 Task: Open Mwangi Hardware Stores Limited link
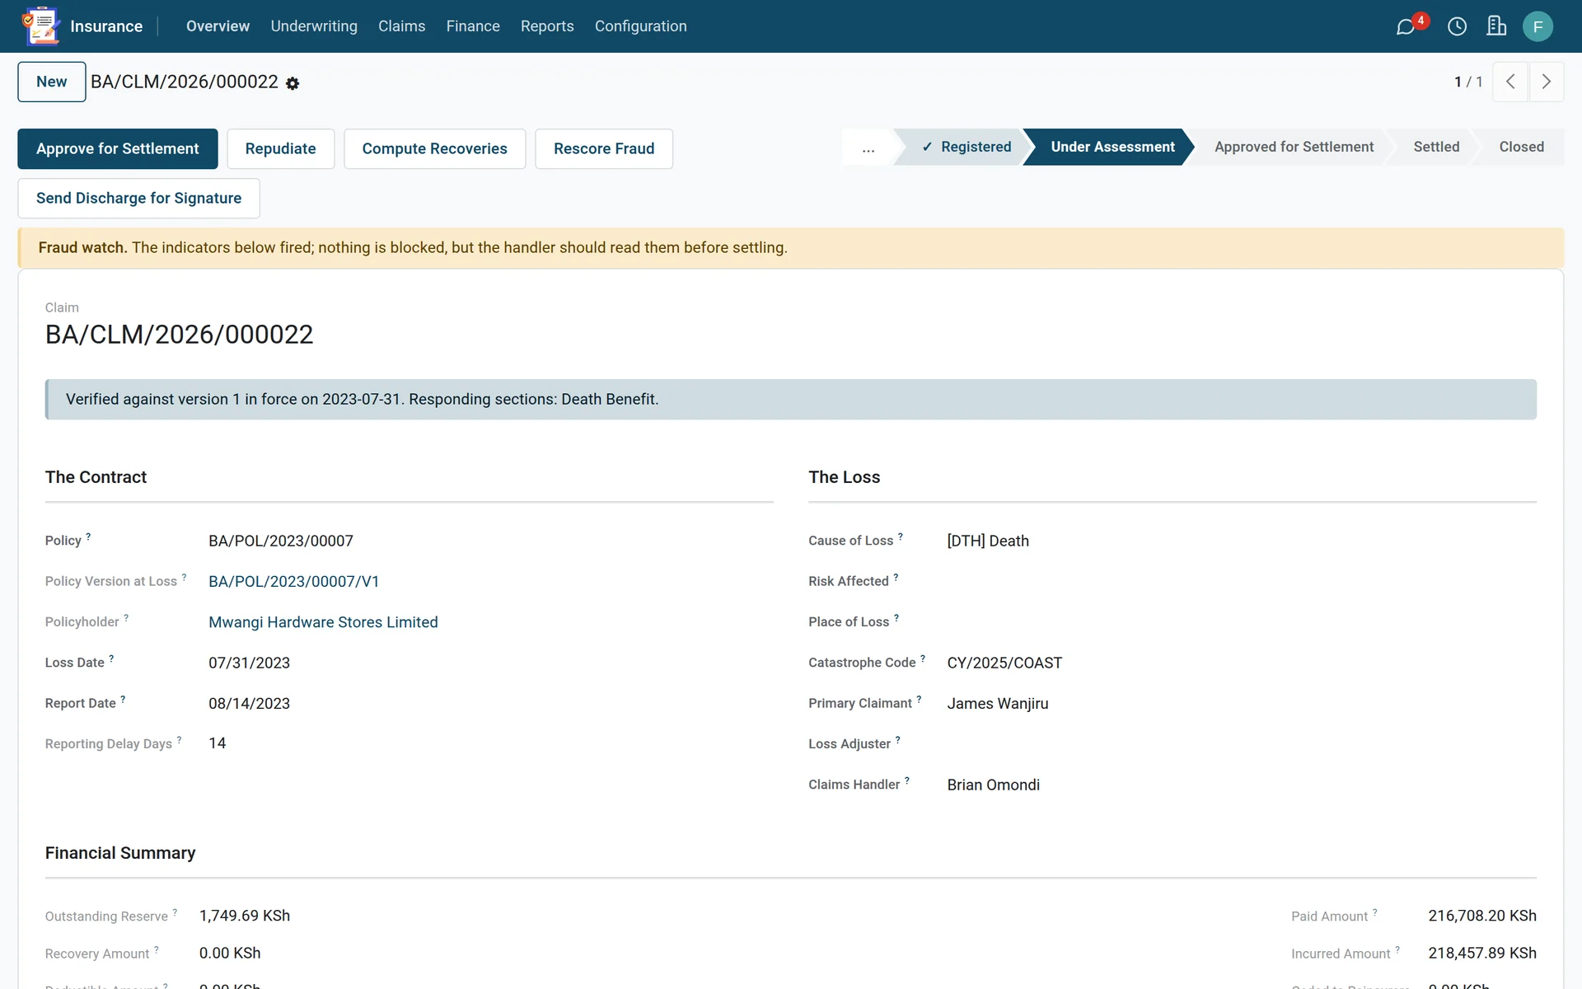[323, 622]
